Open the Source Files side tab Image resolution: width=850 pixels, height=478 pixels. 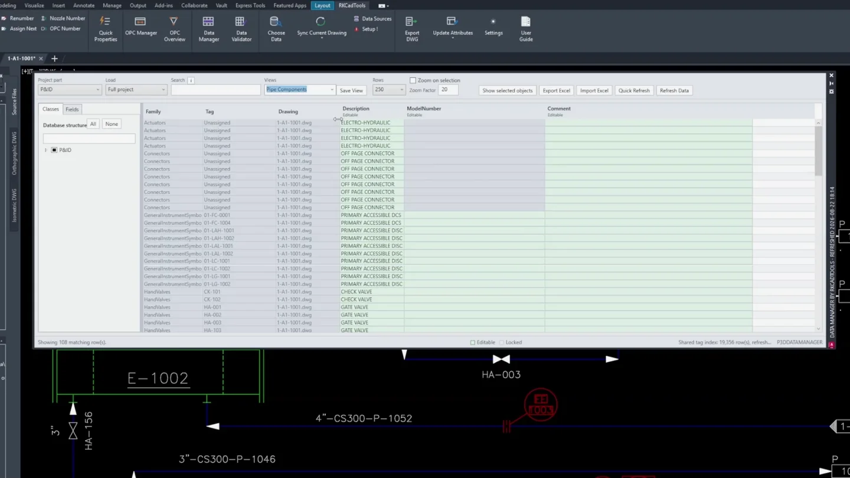click(14, 102)
